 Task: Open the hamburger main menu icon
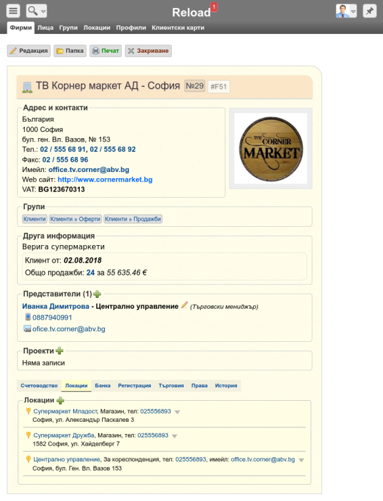tap(13, 11)
